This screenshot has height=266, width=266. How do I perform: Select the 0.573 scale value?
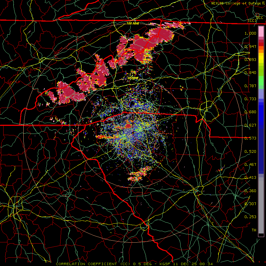click(x=250, y=138)
